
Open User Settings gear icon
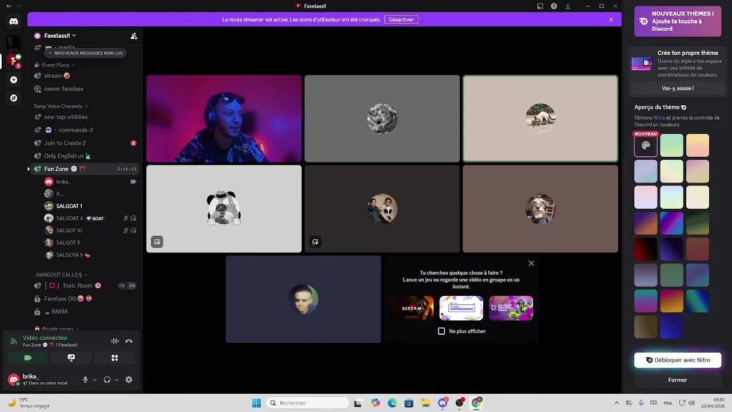pyautogui.click(x=129, y=379)
